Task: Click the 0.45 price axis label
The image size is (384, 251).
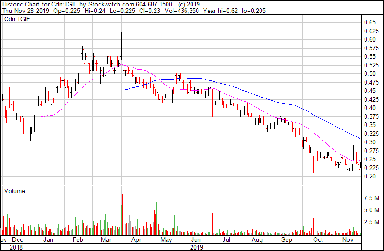Action: (370, 91)
